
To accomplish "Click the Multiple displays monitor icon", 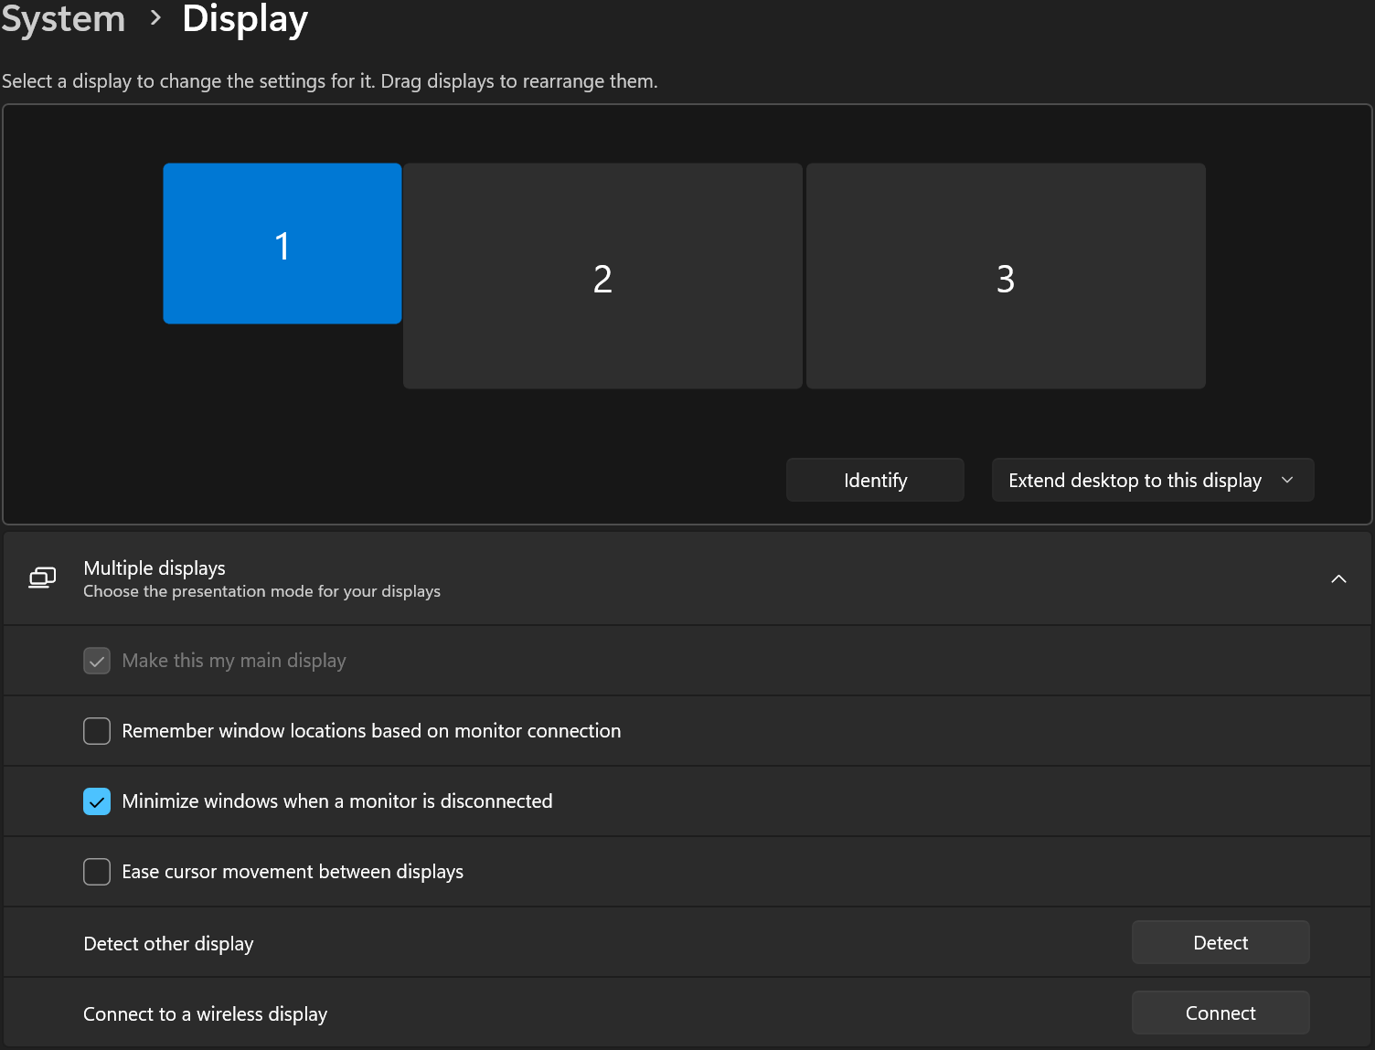I will point(42,578).
